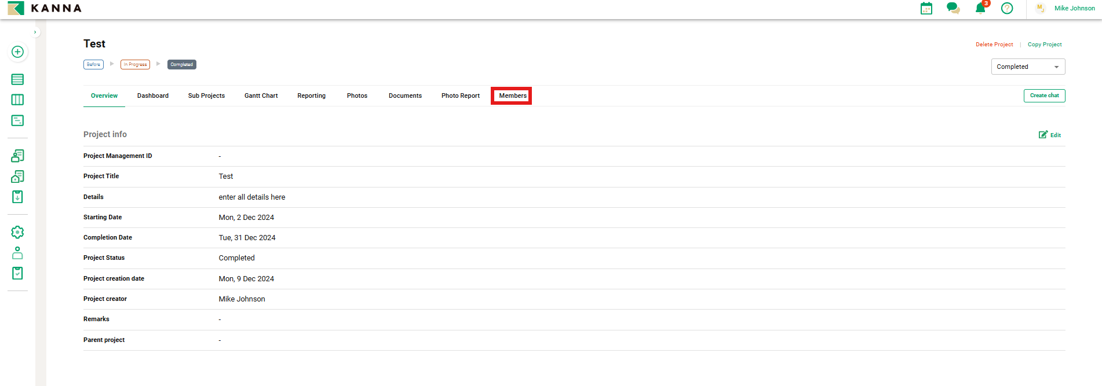Open Mike Johnson user menu

[1074, 8]
